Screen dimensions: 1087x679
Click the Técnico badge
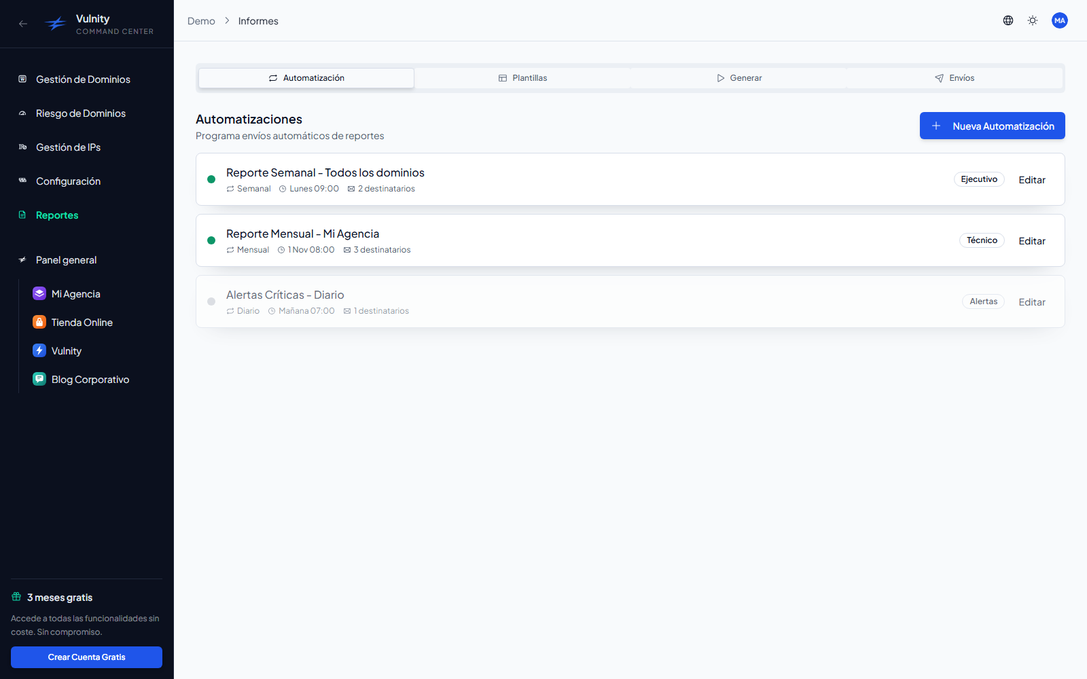point(982,240)
